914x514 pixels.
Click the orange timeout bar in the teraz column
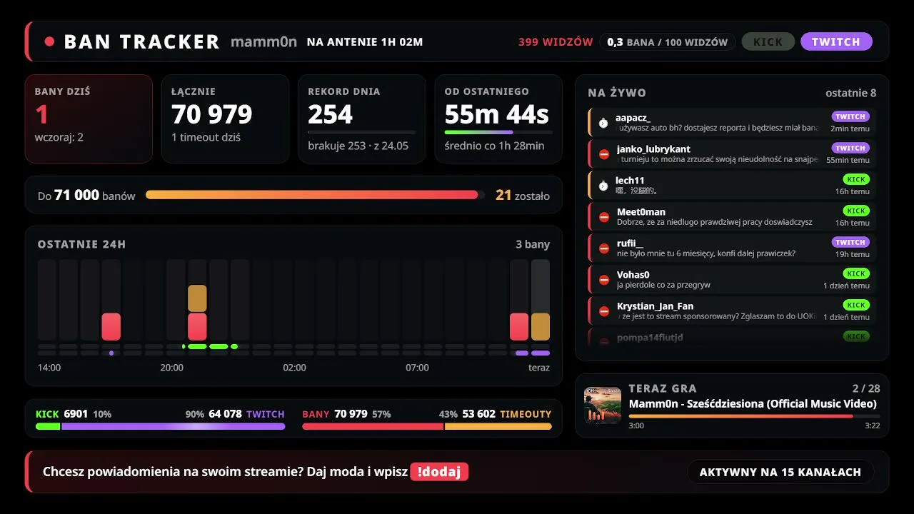point(541,326)
